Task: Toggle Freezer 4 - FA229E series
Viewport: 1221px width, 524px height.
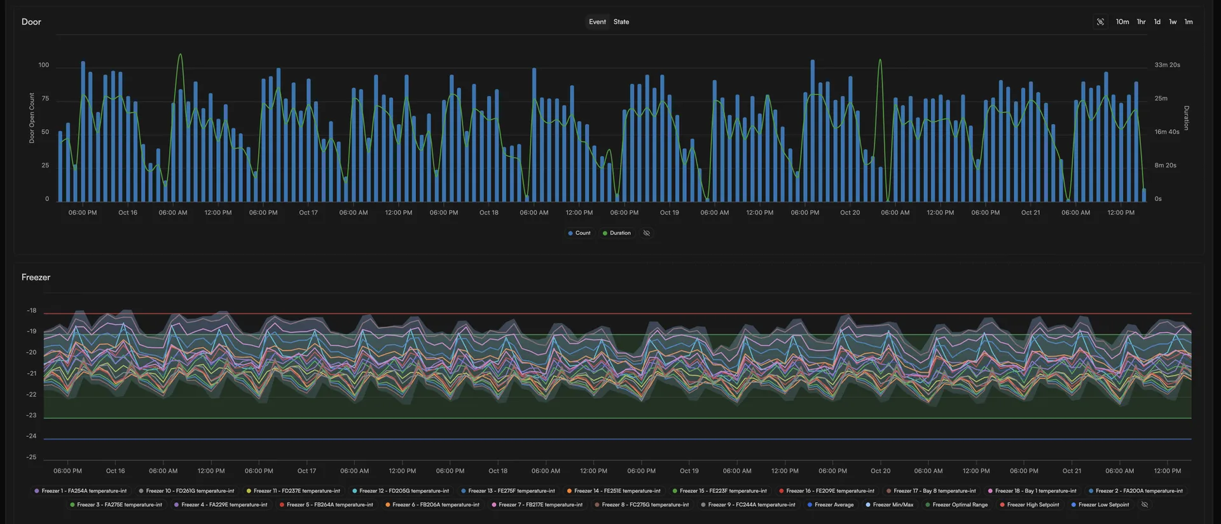Action: (221, 505)
